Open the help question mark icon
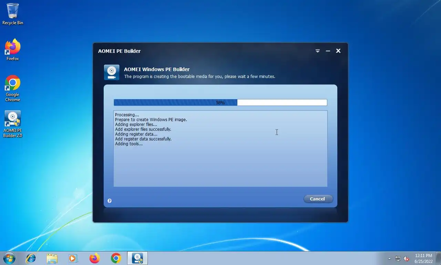The width and height of the screenshot is (441, 265). click(110, 200)
